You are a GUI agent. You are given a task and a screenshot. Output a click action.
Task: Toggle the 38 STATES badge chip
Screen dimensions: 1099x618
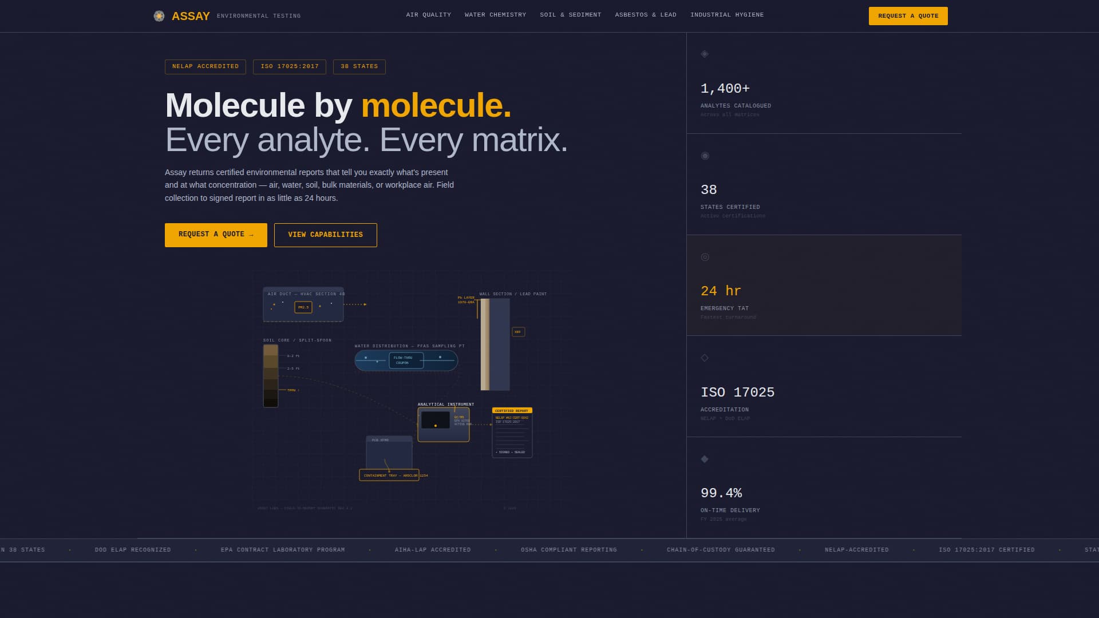coord(359,66)
